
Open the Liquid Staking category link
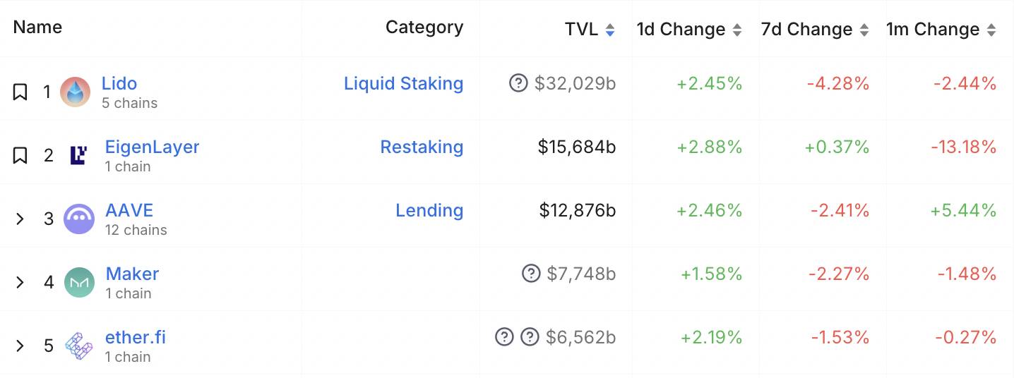pos(403,83)
